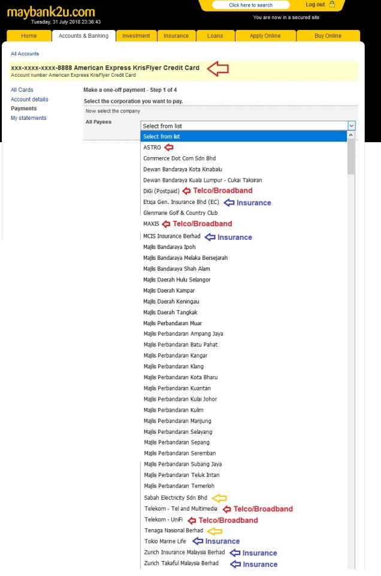Open the Insurance tab
381x576 pixels.
(176, 36)
